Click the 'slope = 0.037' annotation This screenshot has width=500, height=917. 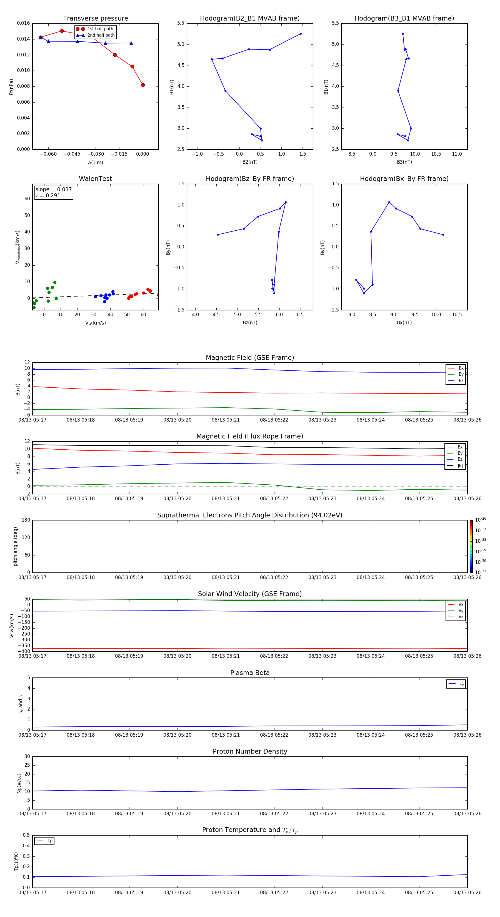pos(53,190)
